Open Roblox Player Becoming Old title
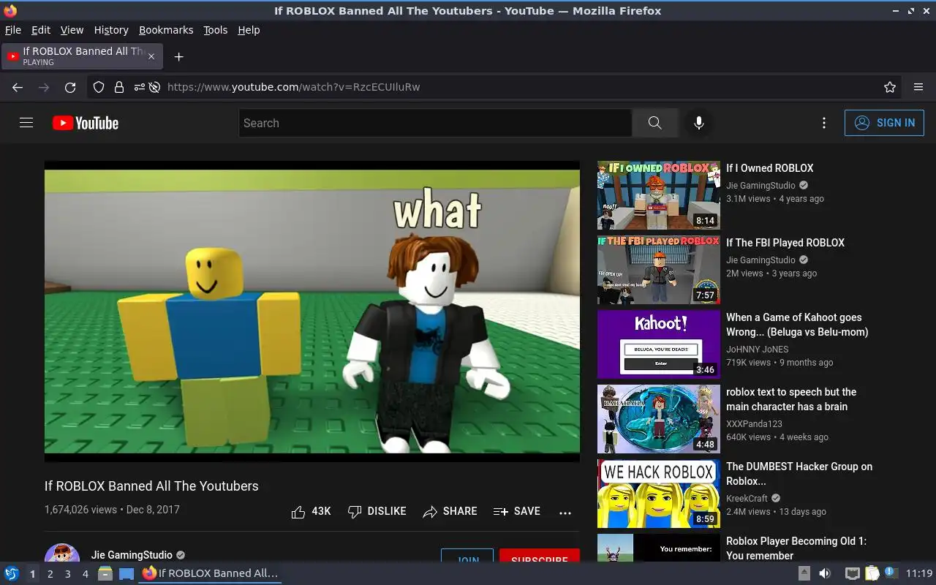Screen dimensions: 936x585 pyautogui.click(x=796, y=548)
